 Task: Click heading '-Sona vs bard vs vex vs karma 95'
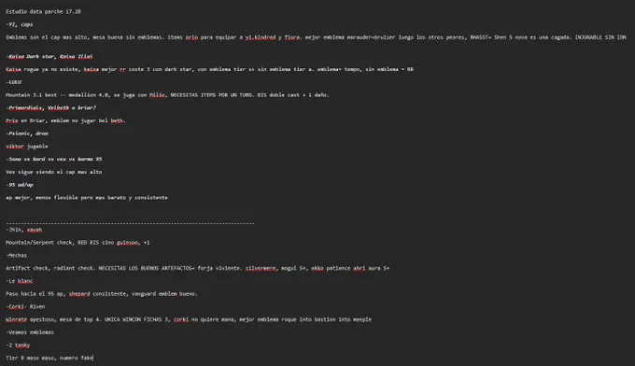click(54, 159)
